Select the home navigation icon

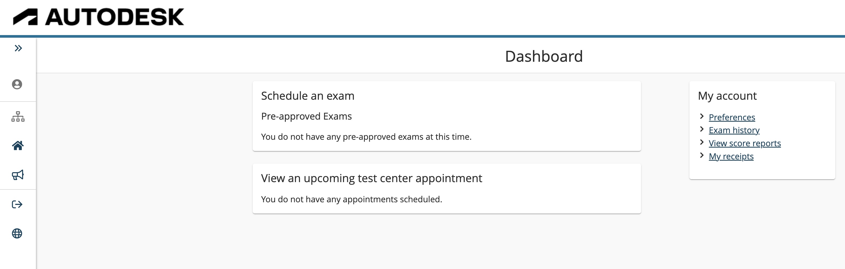pyautogui.click(x=17, y=146)
